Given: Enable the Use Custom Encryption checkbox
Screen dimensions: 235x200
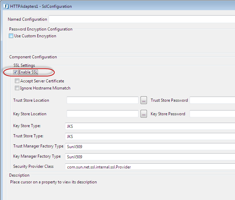Looking at the screenshot, I should (x=11, y=36).
